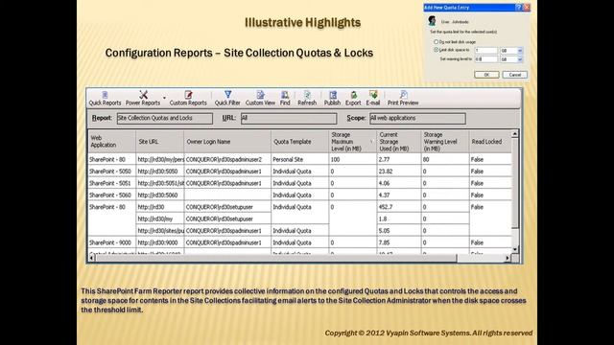Open Custom Reports in the toolbar

188,98
